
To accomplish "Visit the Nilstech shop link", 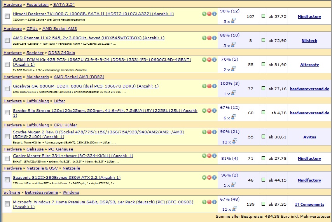I will tap(309, 41).
